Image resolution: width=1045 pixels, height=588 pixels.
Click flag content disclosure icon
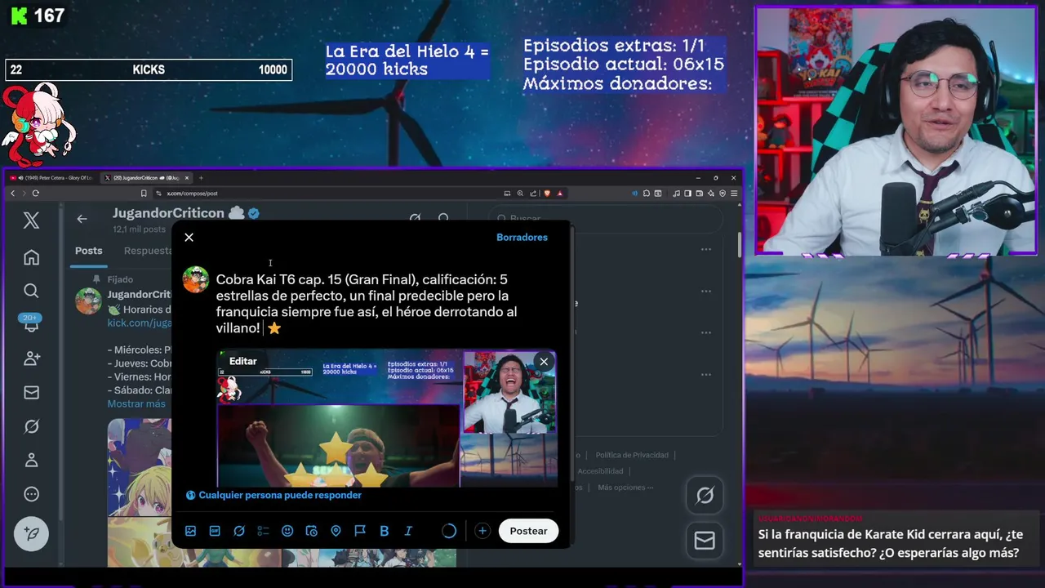[x=360, y=531]
